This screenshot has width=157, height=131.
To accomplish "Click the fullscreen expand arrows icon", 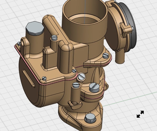I will tap(140, 114).
